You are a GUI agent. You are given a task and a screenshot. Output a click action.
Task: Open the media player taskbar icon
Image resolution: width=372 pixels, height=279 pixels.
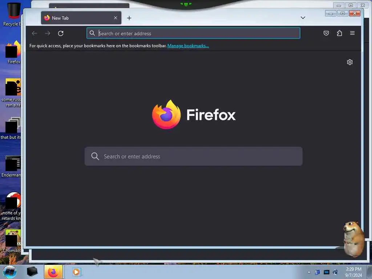tap(76, 272)
